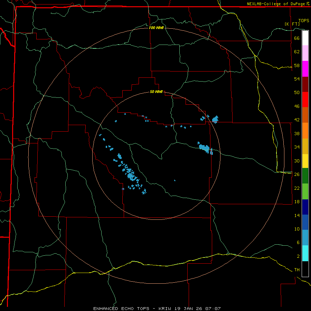The image size is (311, 311).
Task: Click the black TH threshold swatch
Action: pyautogui.click(x=305, y=269)
